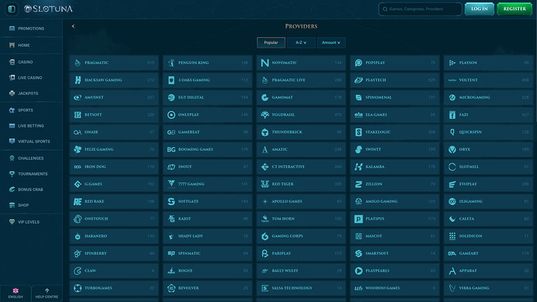Focus the Games, Categories, Providers search field

point(420,9)
